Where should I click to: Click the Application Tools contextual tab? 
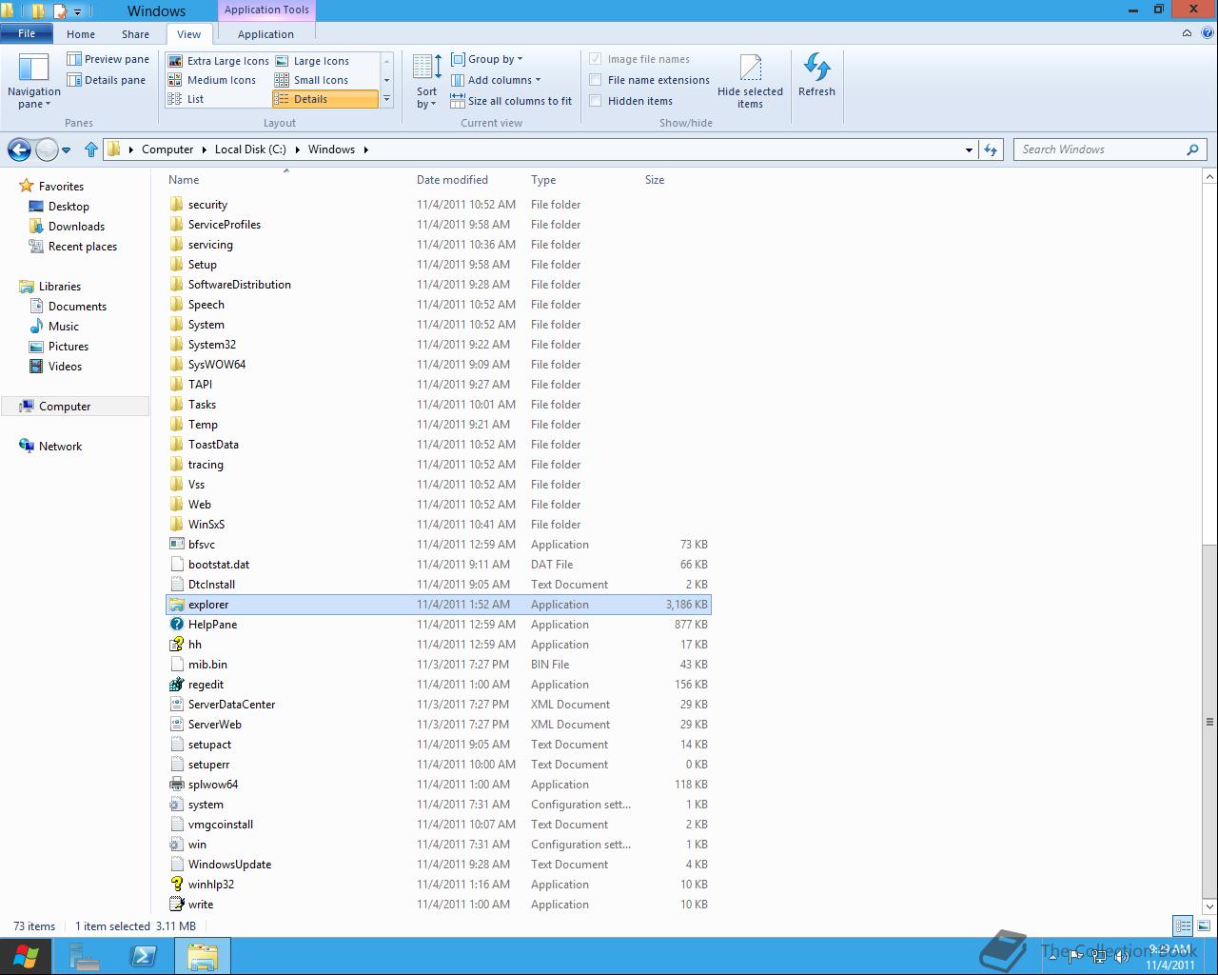[x=266, y=10]
